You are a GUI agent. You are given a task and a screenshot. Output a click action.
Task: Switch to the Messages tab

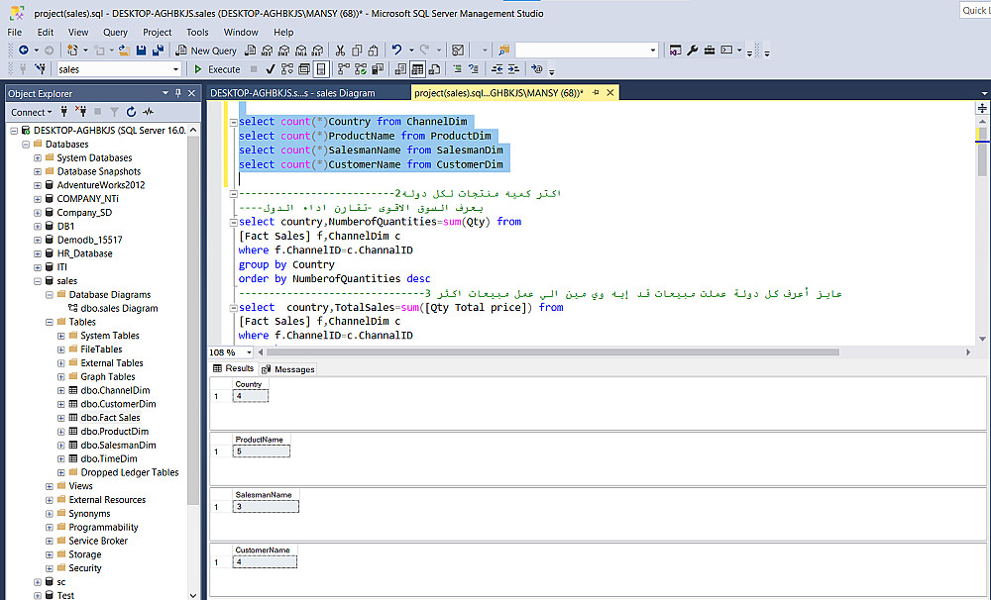287,369
